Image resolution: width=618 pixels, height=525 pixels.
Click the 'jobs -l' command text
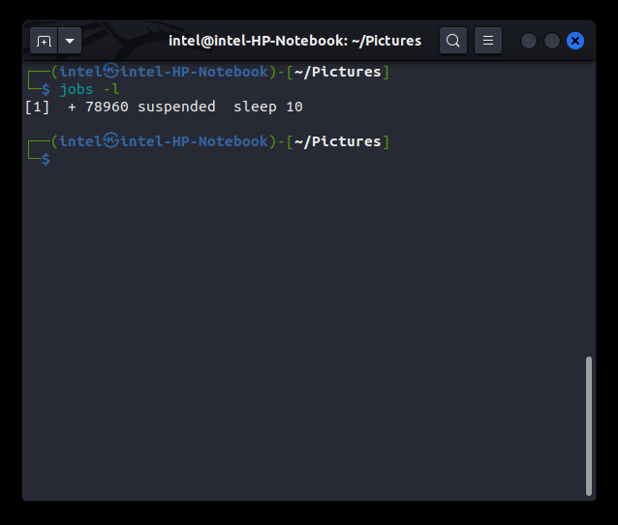pyautogui.click(x=89, y=89)
